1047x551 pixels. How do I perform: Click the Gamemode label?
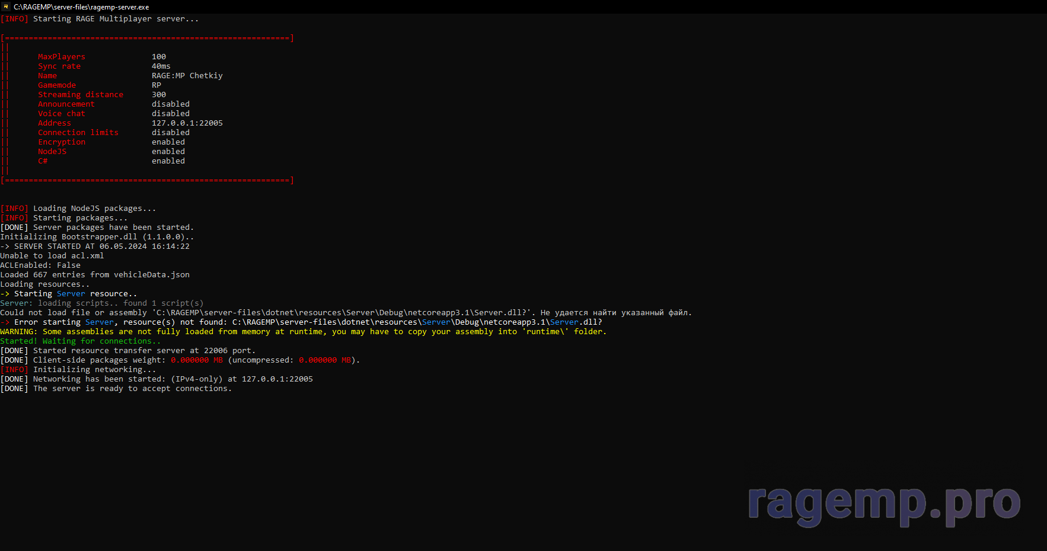(57, 85)
